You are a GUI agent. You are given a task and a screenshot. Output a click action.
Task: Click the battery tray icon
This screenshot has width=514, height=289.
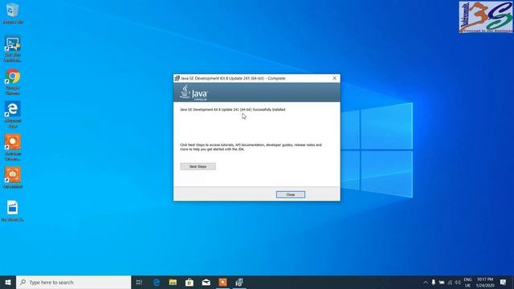(x=442, y=282)
